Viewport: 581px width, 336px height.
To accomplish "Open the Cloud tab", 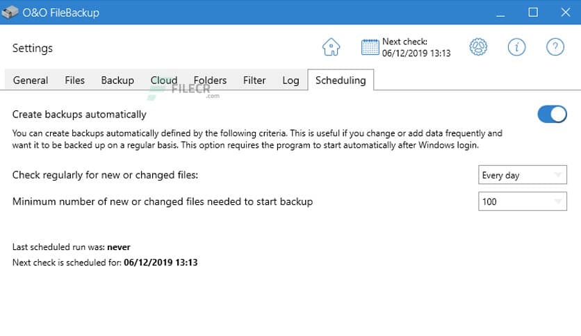I will pos(164,81).
